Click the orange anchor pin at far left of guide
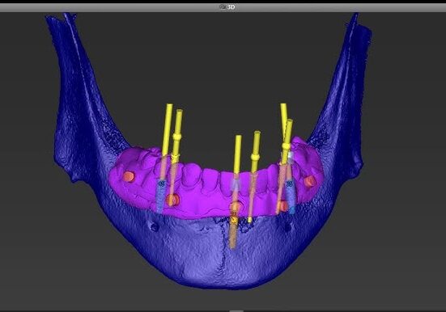 (x=128, y=176)
